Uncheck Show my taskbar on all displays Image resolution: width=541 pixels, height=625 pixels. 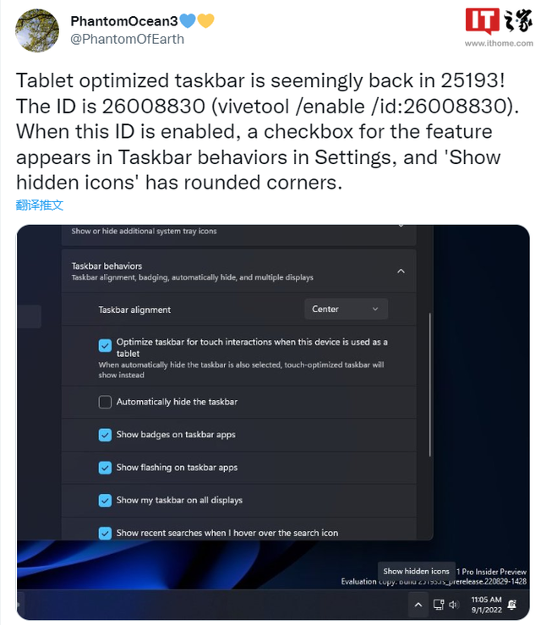(x=105, y=500)
